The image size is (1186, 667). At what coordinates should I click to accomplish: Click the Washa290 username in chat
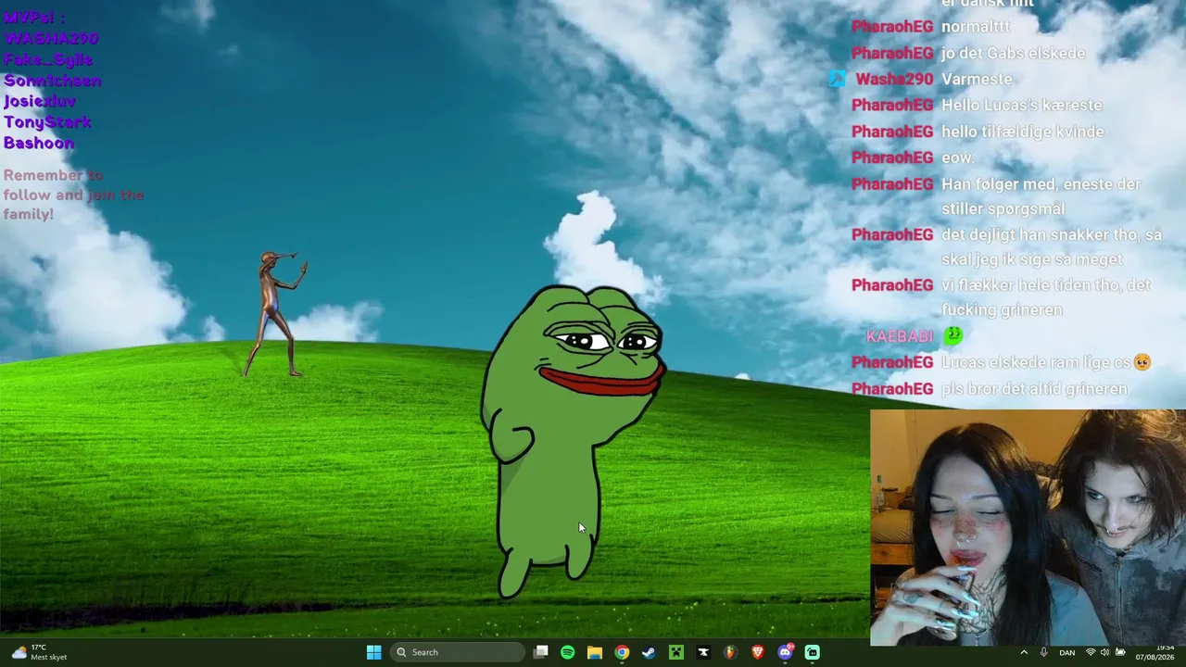pyautogui.click(x=894, y=80)
